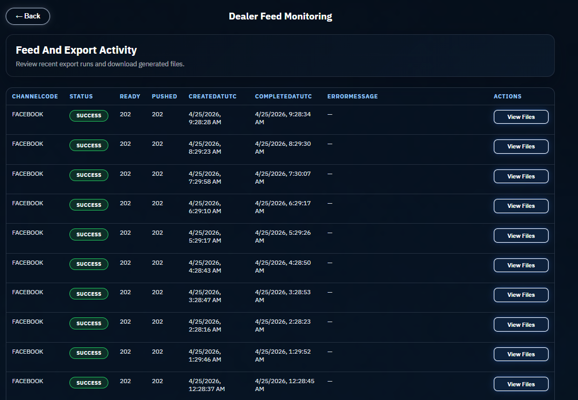Click the PUSHED column header
This screenshot has height=400, width=578.
[164, 96]
